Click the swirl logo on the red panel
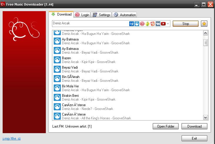The width and height of the screenshot is (215, 144). (x=24, y=29)
